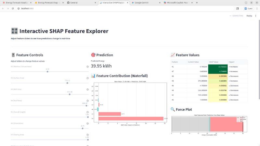Click help icon for X1 Relative Compactness
This screenshot has width=260, height=146.
coord(87,67)
